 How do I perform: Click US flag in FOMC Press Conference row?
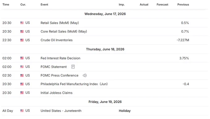[x=22, y=75]
